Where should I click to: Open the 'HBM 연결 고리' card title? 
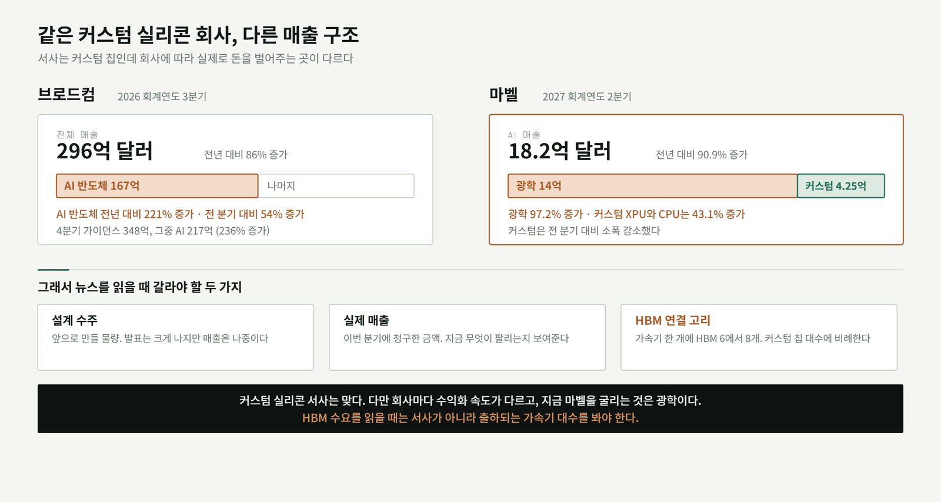(x=673, y=320)
